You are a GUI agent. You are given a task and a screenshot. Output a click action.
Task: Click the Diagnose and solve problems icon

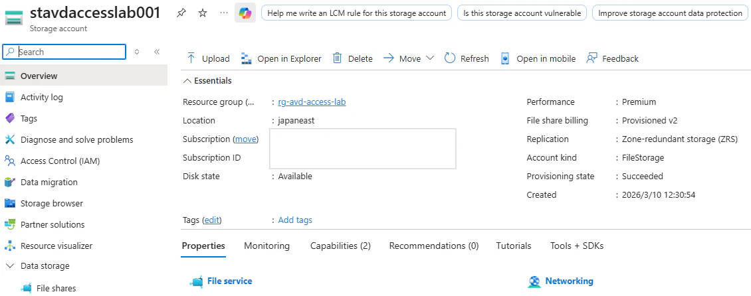pos(9,139)
